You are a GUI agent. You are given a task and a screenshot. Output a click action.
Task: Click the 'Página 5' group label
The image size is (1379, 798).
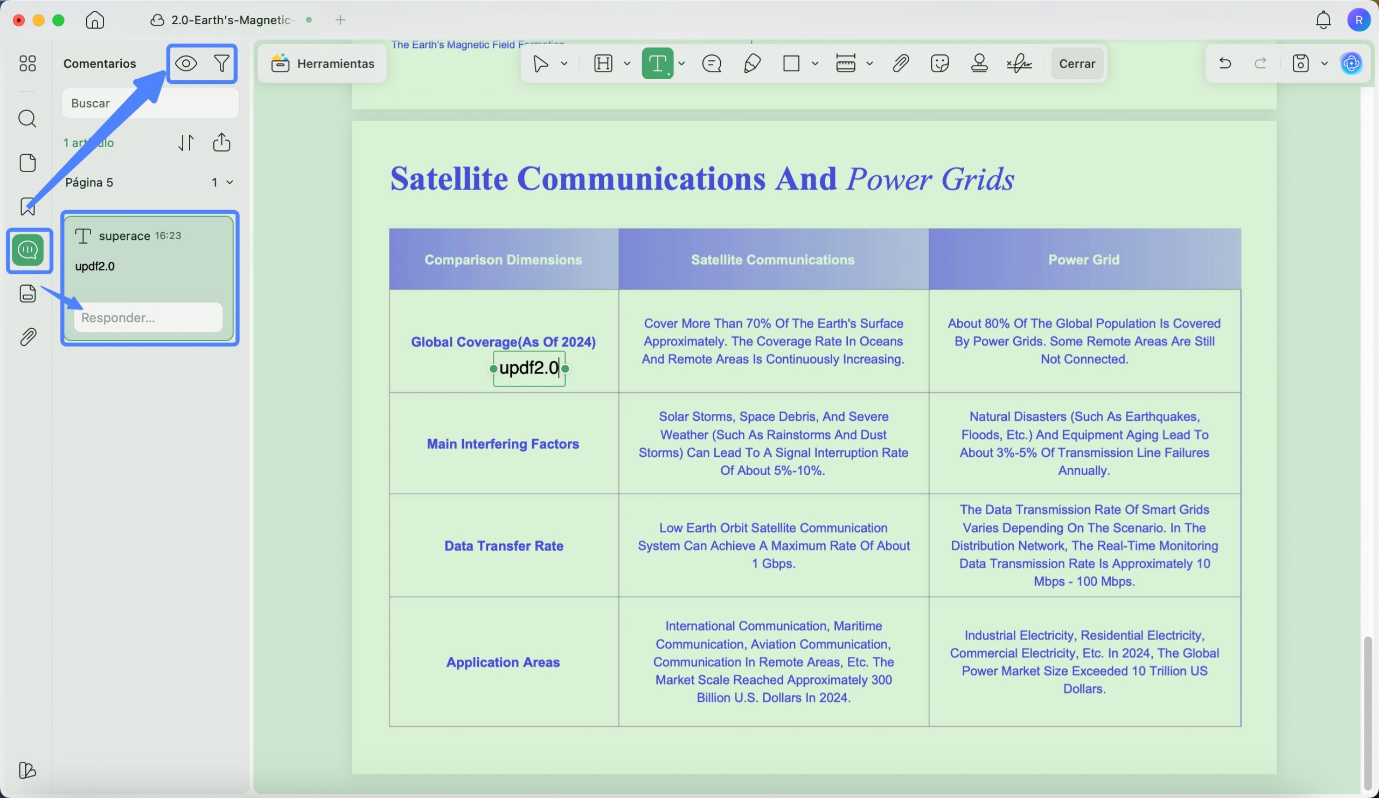tap(89, 182)
